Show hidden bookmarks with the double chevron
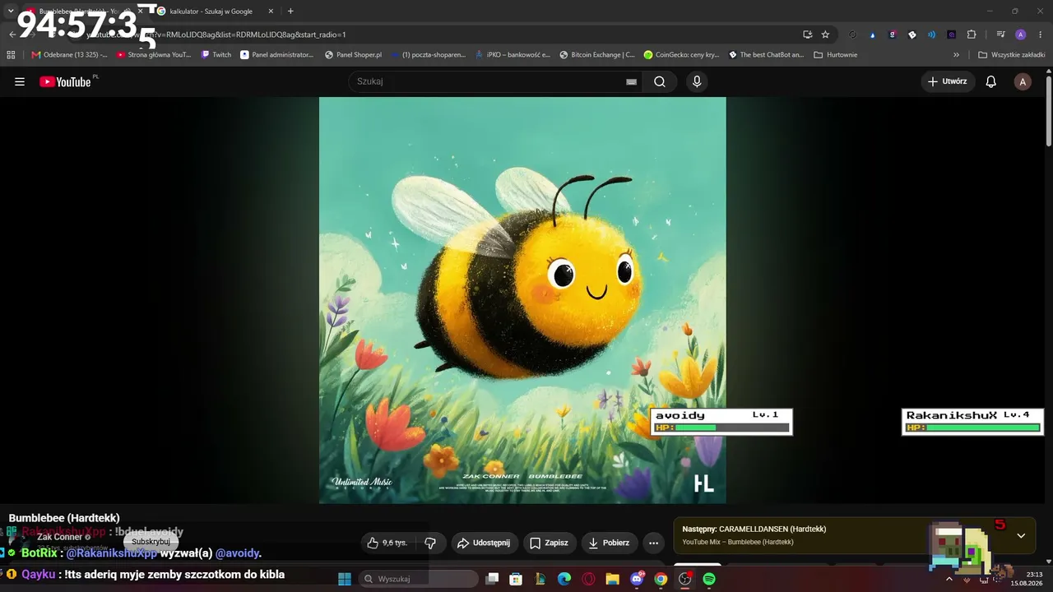Viewport: 1053px width, 592px height. (x=956, y=55)
